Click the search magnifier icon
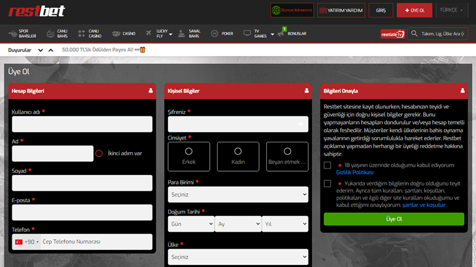The image size is (476, 267). coord(414,34)
